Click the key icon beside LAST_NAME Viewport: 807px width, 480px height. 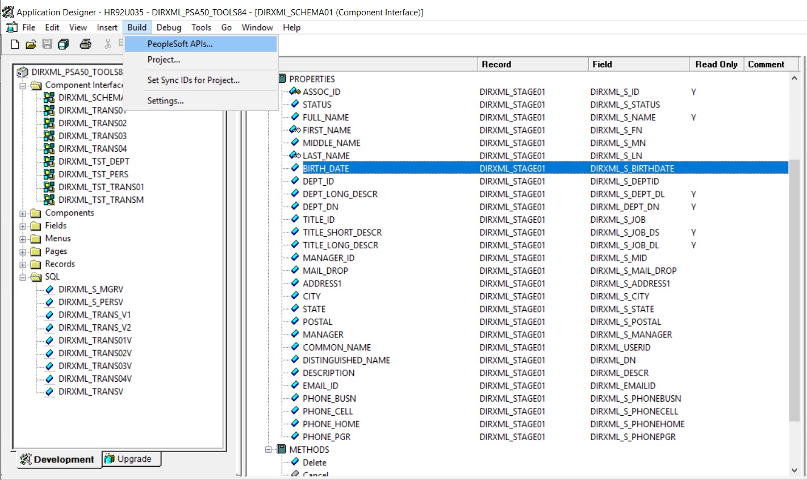[295, 155]
